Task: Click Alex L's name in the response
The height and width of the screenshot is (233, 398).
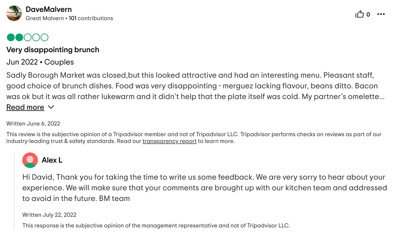Action: click(52, 160)
